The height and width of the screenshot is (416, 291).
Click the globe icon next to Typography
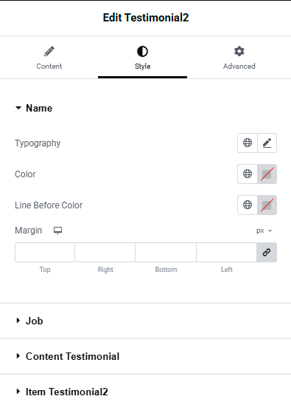click(x=248, y=143)
